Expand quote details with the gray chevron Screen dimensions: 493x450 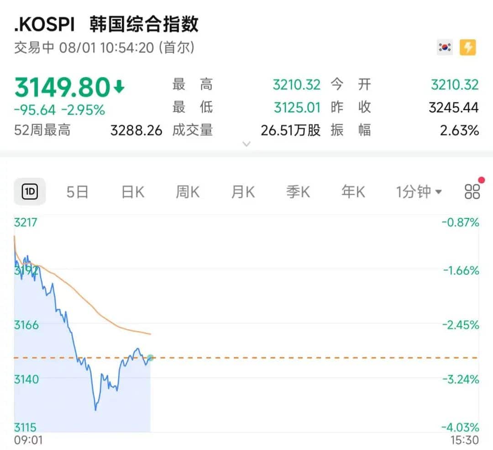coord(246,144)
